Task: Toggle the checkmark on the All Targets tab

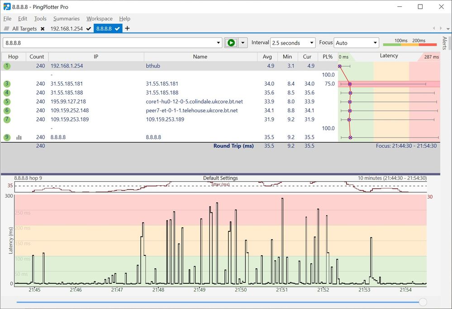Action: pos(42,28)
